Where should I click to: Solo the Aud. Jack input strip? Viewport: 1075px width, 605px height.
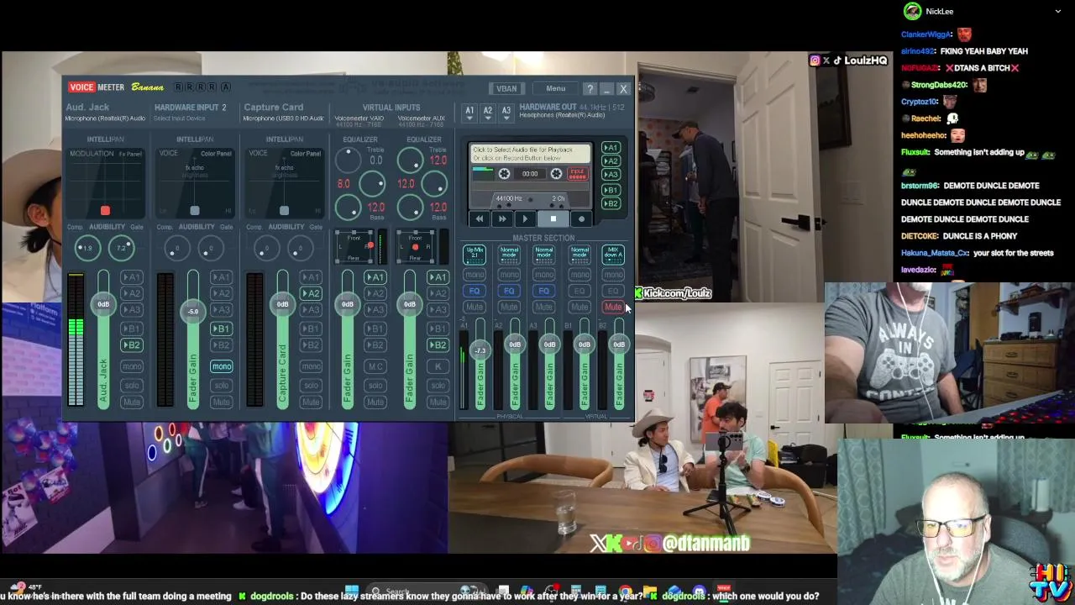coord(132,386)
